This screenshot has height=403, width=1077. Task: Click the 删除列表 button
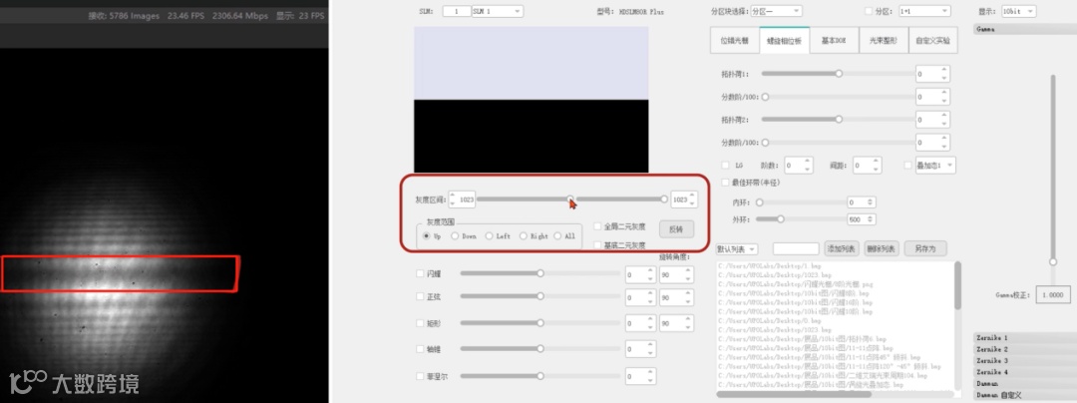pyautogui.click(x=881, y=248)
